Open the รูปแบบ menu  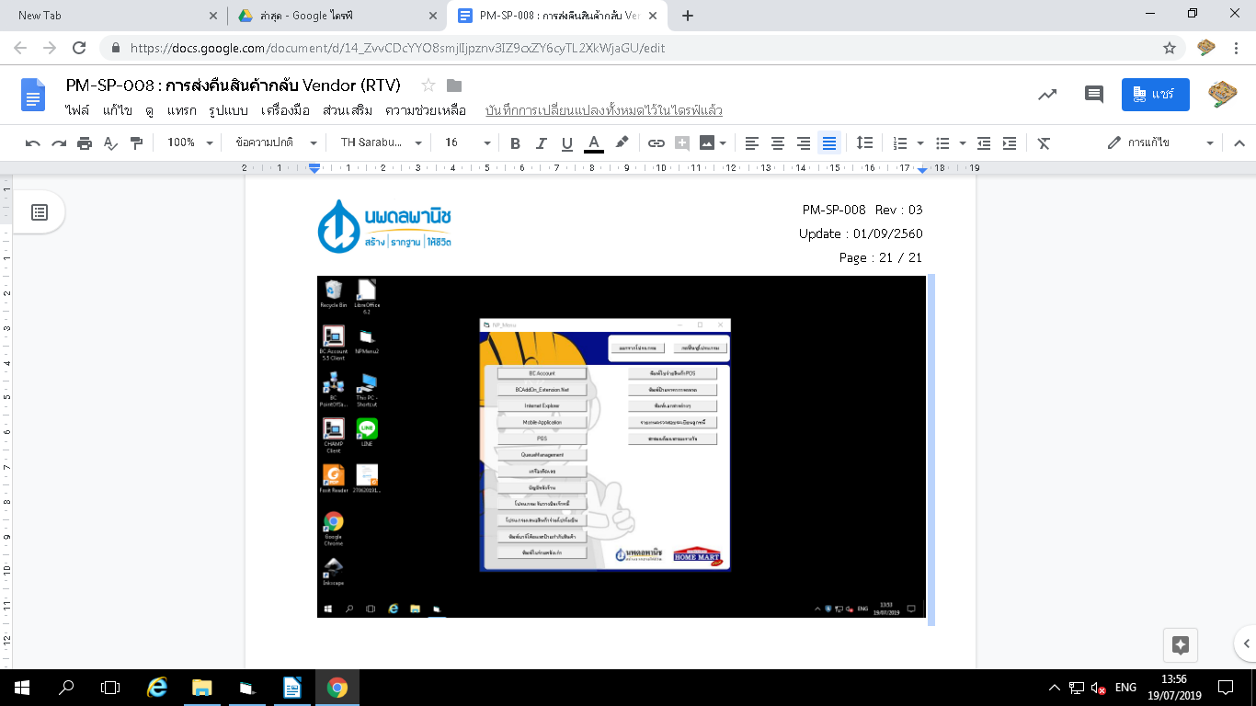228,110
